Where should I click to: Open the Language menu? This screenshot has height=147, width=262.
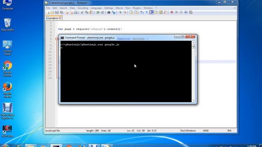(96, 8)
